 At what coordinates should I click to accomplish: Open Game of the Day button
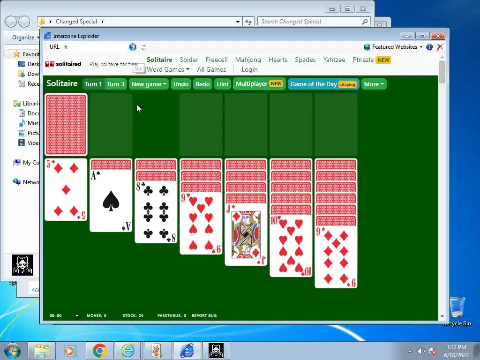point(323,84)
